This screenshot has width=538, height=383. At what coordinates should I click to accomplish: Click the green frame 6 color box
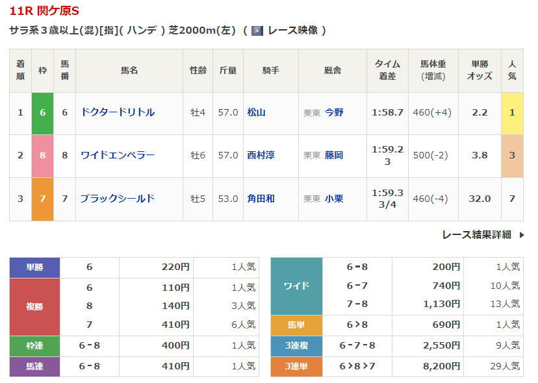click(x=43, y=113)
